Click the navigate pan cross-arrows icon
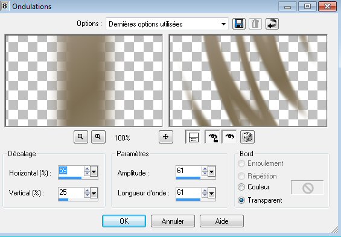341x237 pixels. [166, 137]
